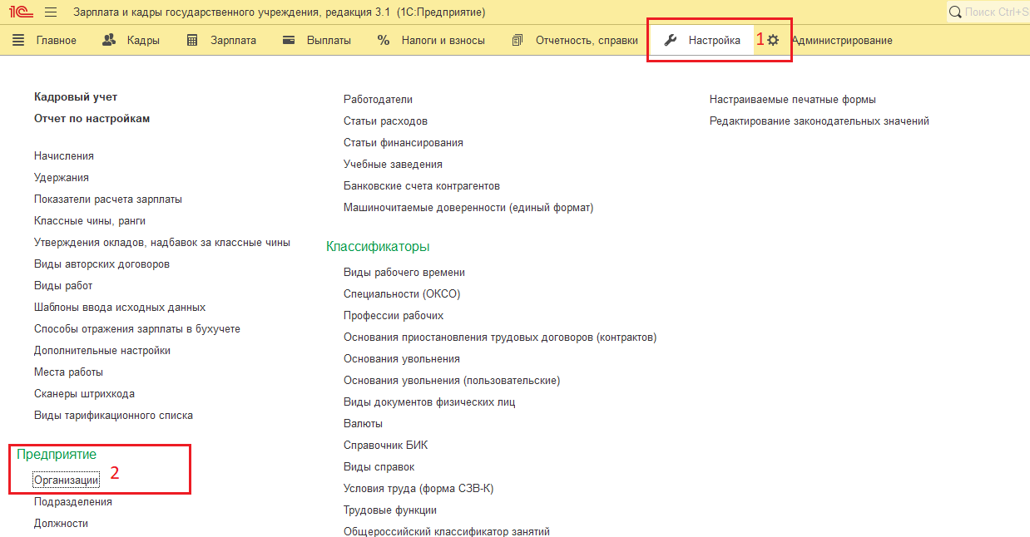Image resolution: width=1030 pixels, height=537 pixels.
Task: Open Настраиваемые печатные формы
Action: [793, 100]
